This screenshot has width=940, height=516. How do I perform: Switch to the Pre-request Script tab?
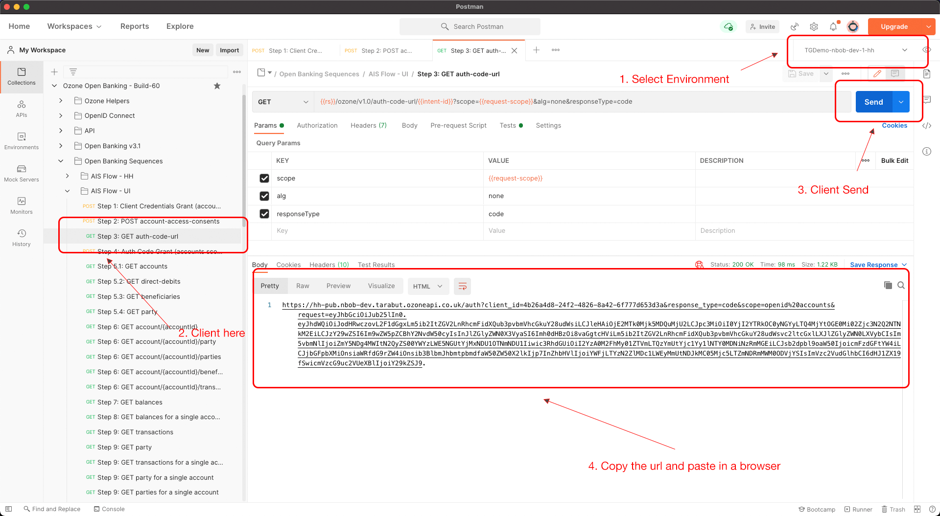coord(458,126)
